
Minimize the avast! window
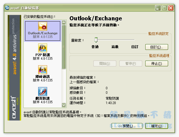pyautogui.click(x=158, y=8)
